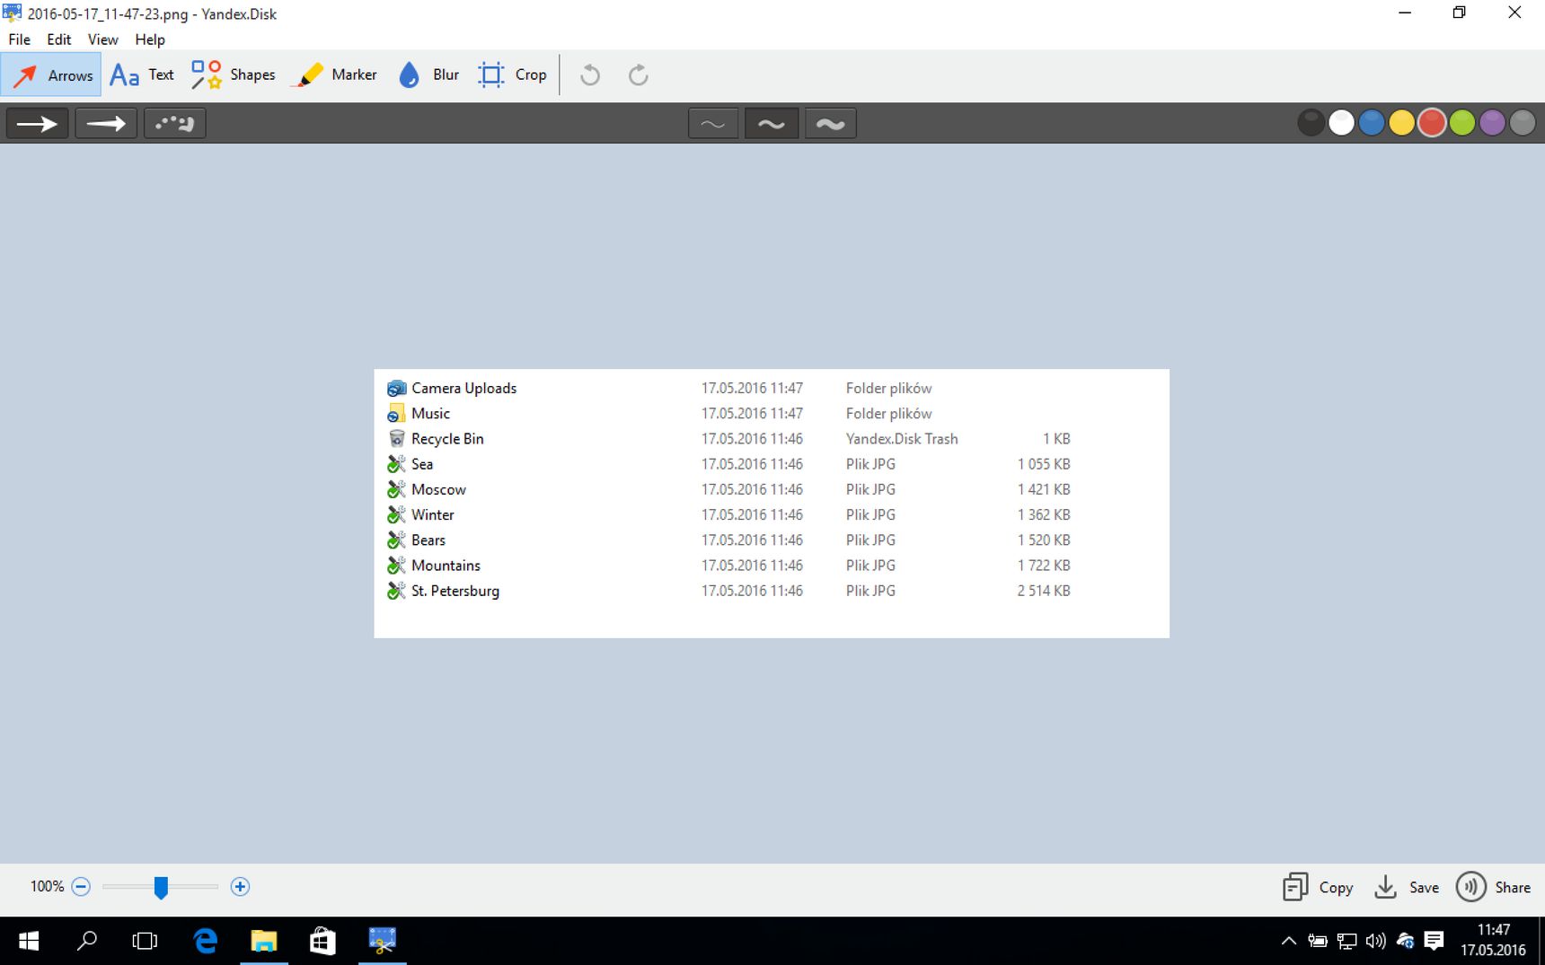Pick the black color swatch
This screenshot has width=1545, height=965.
tap(1311, 122)
